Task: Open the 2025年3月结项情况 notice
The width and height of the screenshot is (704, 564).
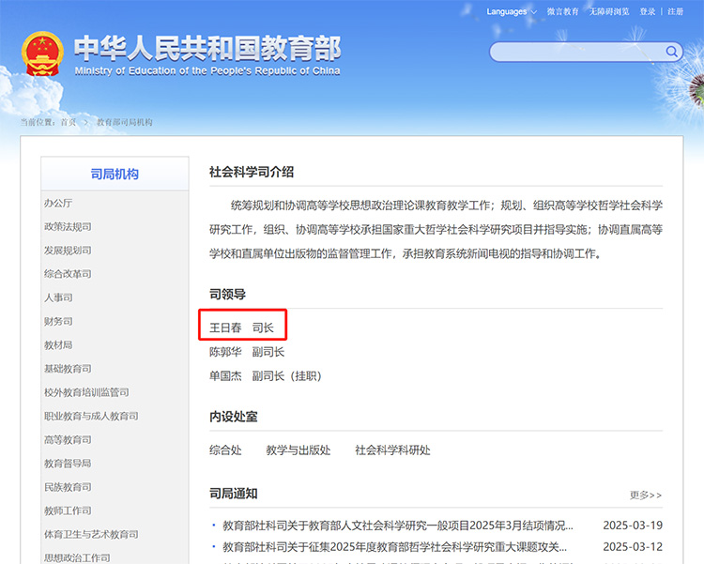Action: [397, 526]
